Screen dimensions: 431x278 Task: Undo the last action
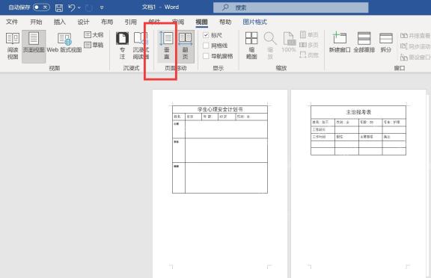tap(72, 7)
